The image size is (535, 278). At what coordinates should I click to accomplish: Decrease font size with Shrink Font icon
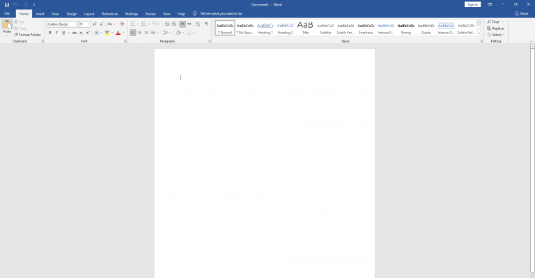(x=101, y=24)
